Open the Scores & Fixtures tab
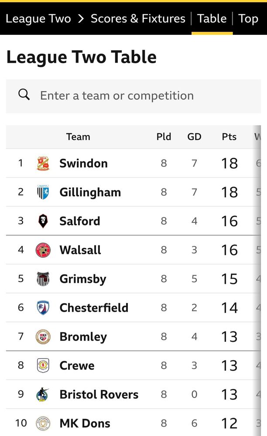 [x=138, y=19]
